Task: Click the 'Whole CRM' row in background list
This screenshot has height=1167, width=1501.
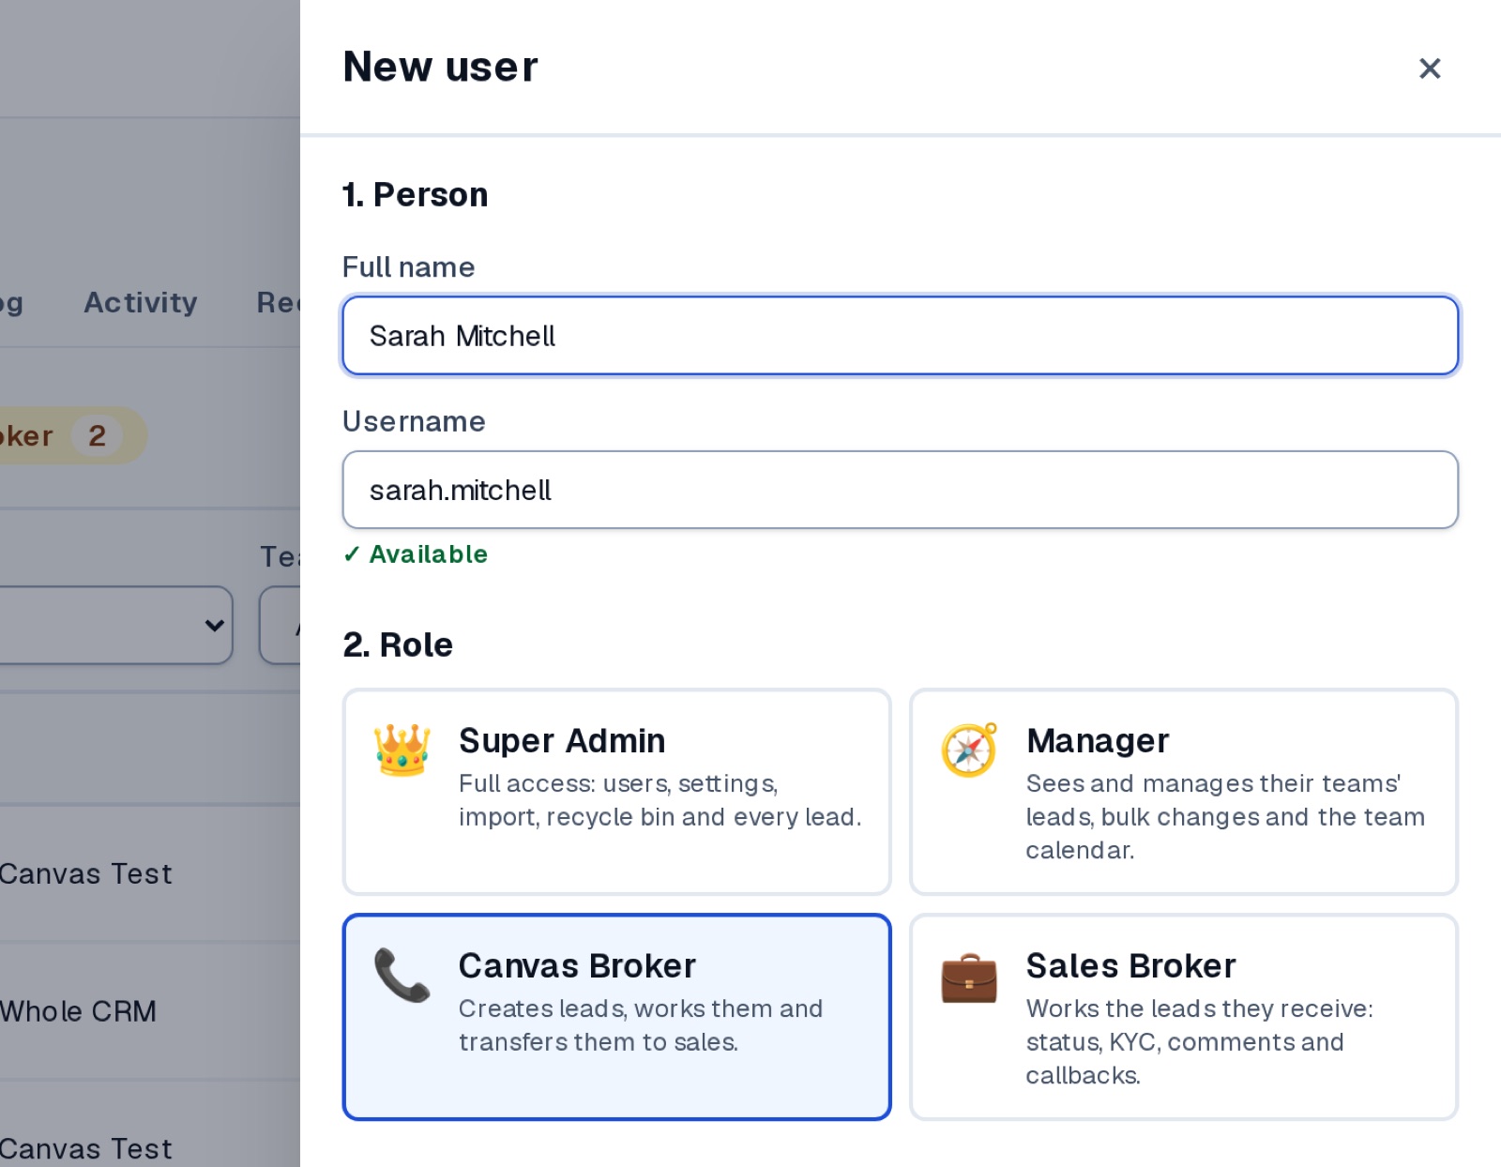Action: click(150, 1011)
